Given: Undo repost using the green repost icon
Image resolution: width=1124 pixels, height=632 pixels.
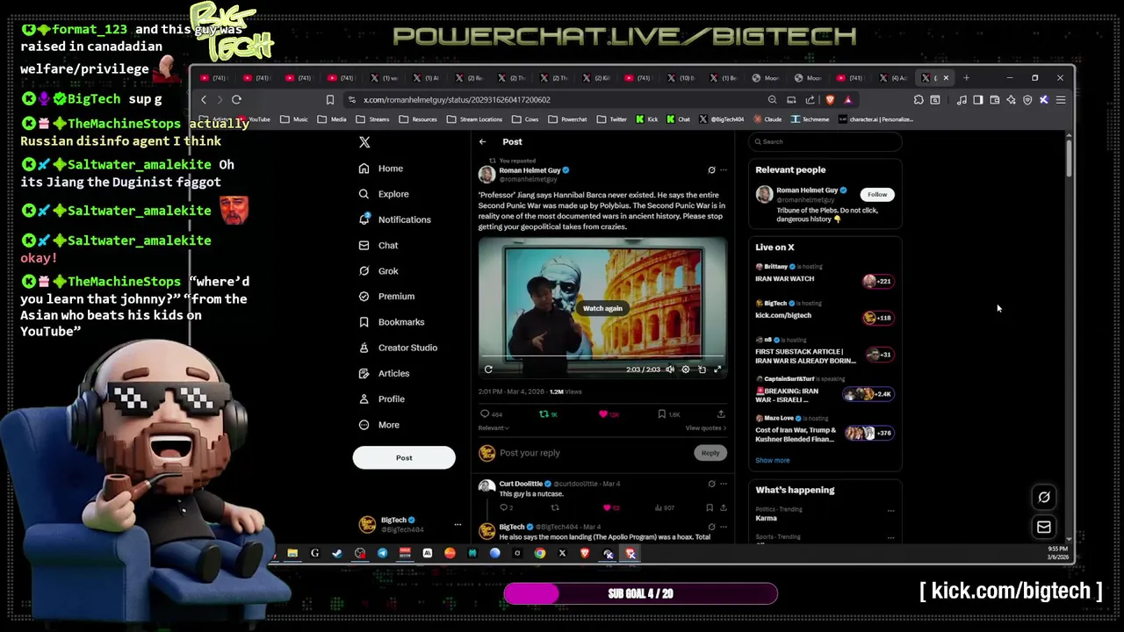Looking at the screenshot, I should [544, 414].
